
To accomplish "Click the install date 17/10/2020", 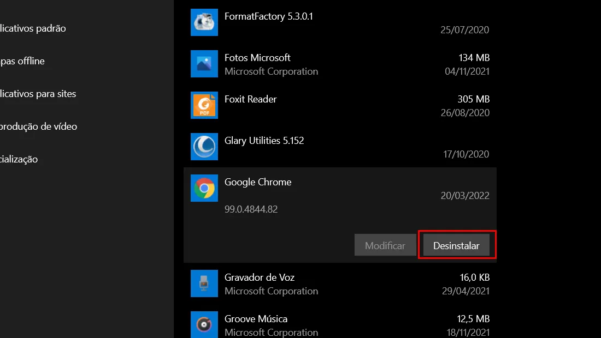I will click(x=466, y=154).
